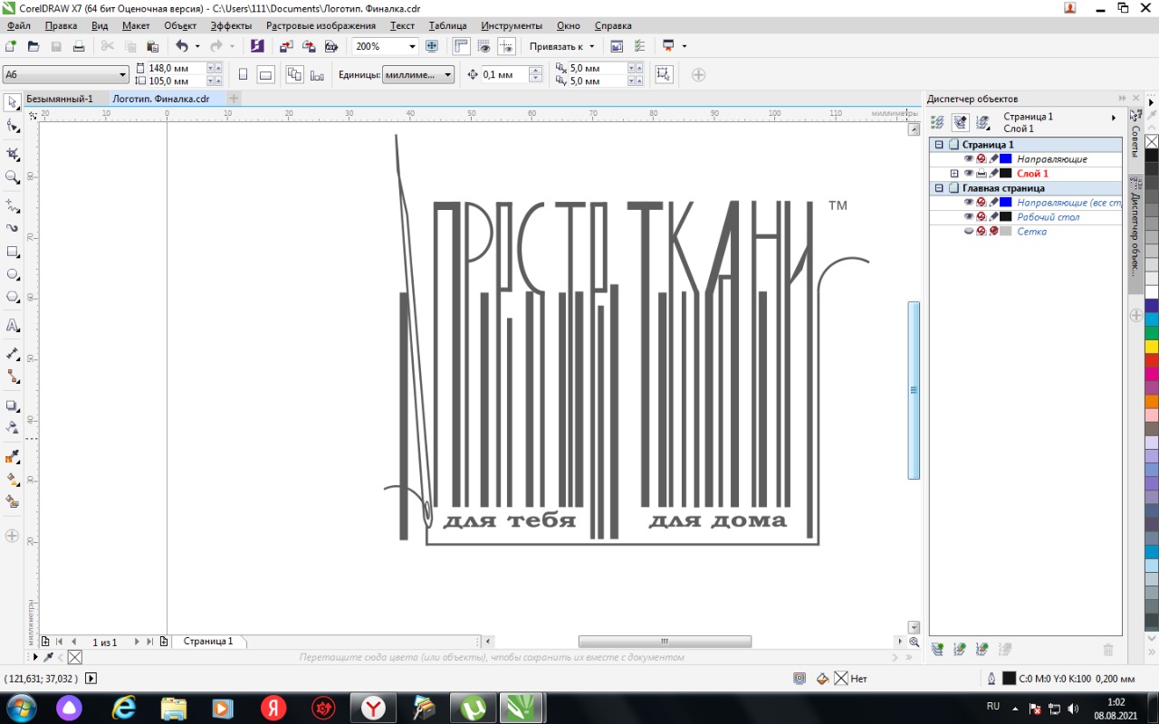1159x724 pixels.
Task: Select the Parallel Dimension tool
Action: click(x=13, y=353)
